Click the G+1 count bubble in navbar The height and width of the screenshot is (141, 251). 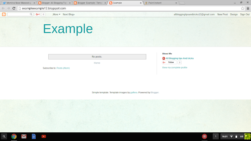click(x=43, y=14)
